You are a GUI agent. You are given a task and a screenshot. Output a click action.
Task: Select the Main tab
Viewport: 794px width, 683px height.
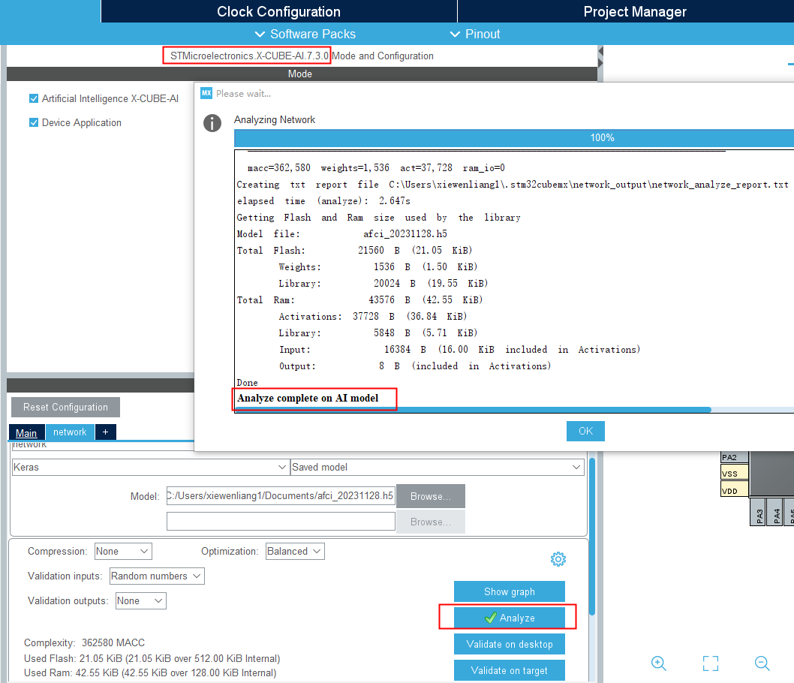(27, 433)
